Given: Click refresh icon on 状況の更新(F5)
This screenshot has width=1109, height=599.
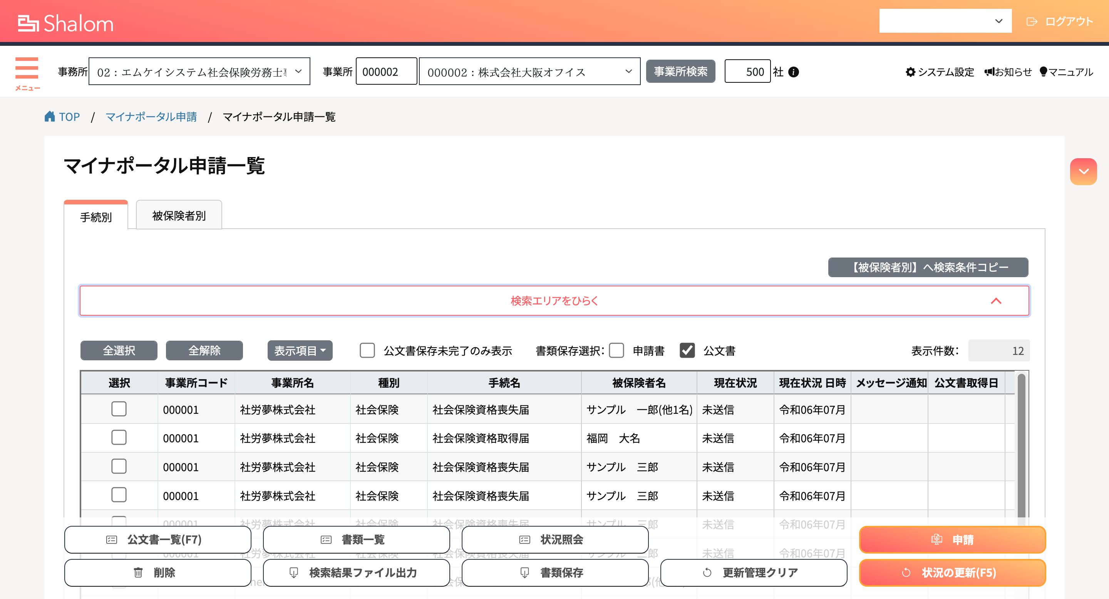Looking at the screenshot, I should [906, 573].
